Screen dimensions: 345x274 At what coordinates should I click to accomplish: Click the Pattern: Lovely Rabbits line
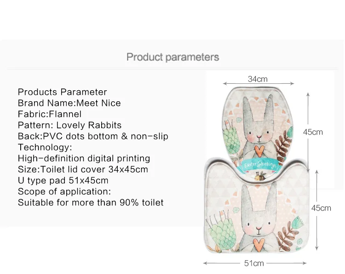point(69,125)
